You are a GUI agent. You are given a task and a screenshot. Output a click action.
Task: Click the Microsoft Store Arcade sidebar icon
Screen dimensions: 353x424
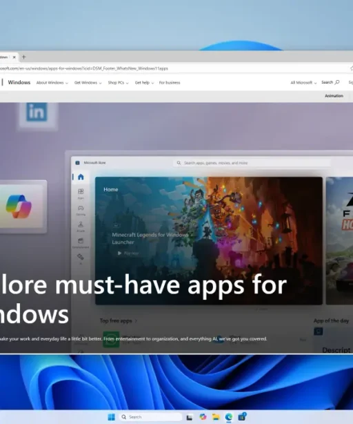[81, 227]
